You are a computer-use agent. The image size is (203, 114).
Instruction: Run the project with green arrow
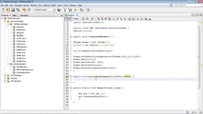pyautogui.click(x=75, y=10)
